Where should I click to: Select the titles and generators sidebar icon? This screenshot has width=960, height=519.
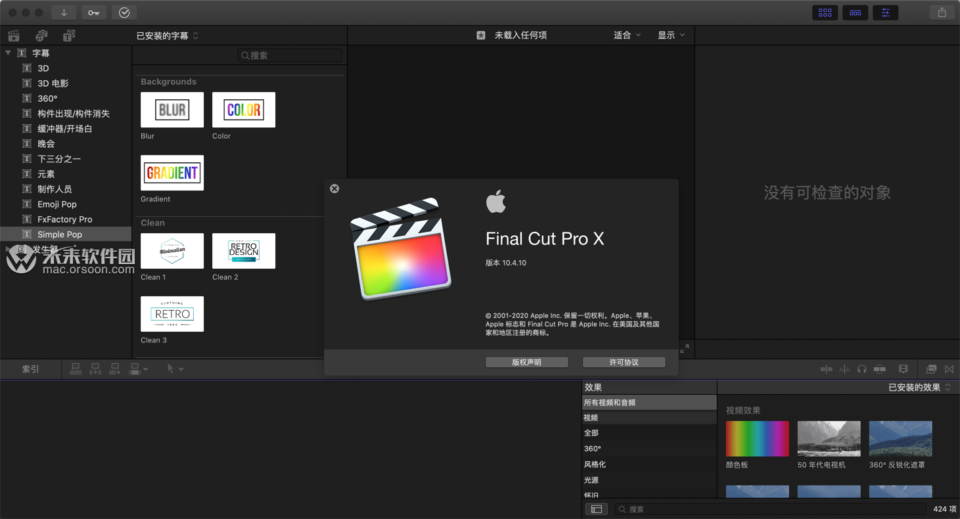coord(69,35)
